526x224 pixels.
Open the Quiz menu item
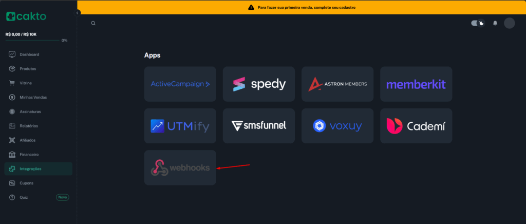(24, 197)
